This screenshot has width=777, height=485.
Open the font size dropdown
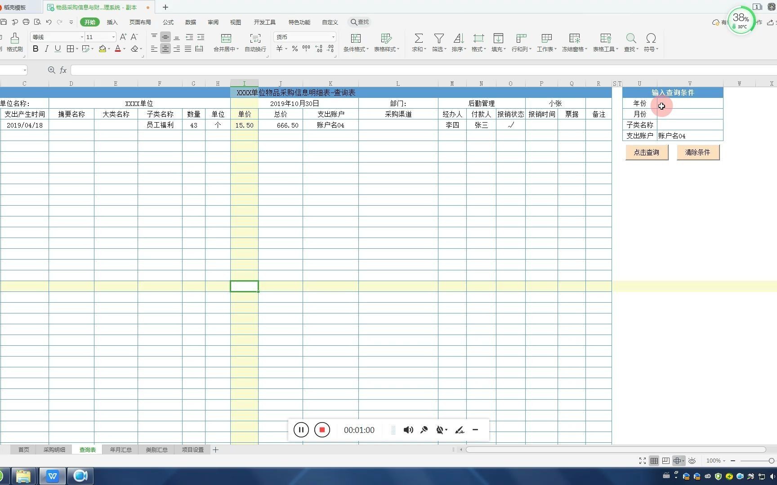[113, 37]
